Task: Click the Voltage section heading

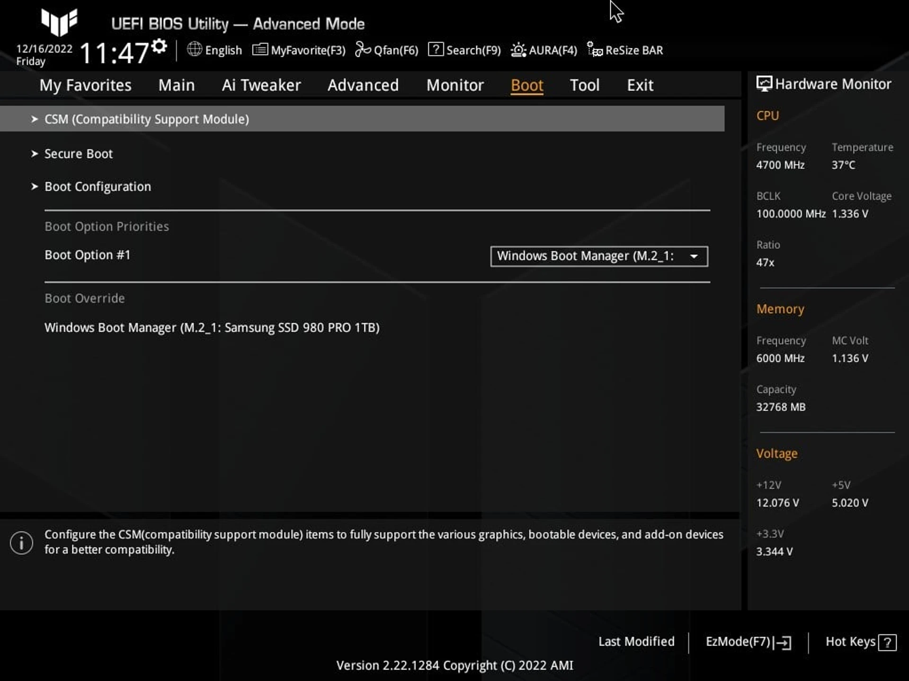Action: pyautogui.click(x=777, y=454)
